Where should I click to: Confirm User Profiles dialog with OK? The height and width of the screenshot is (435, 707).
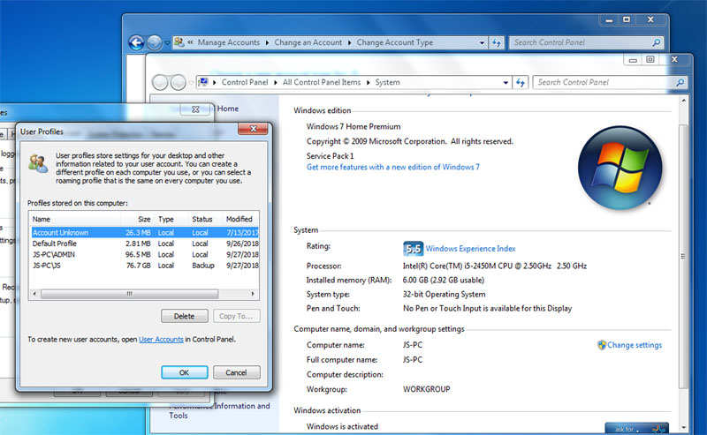click(185, 372)
